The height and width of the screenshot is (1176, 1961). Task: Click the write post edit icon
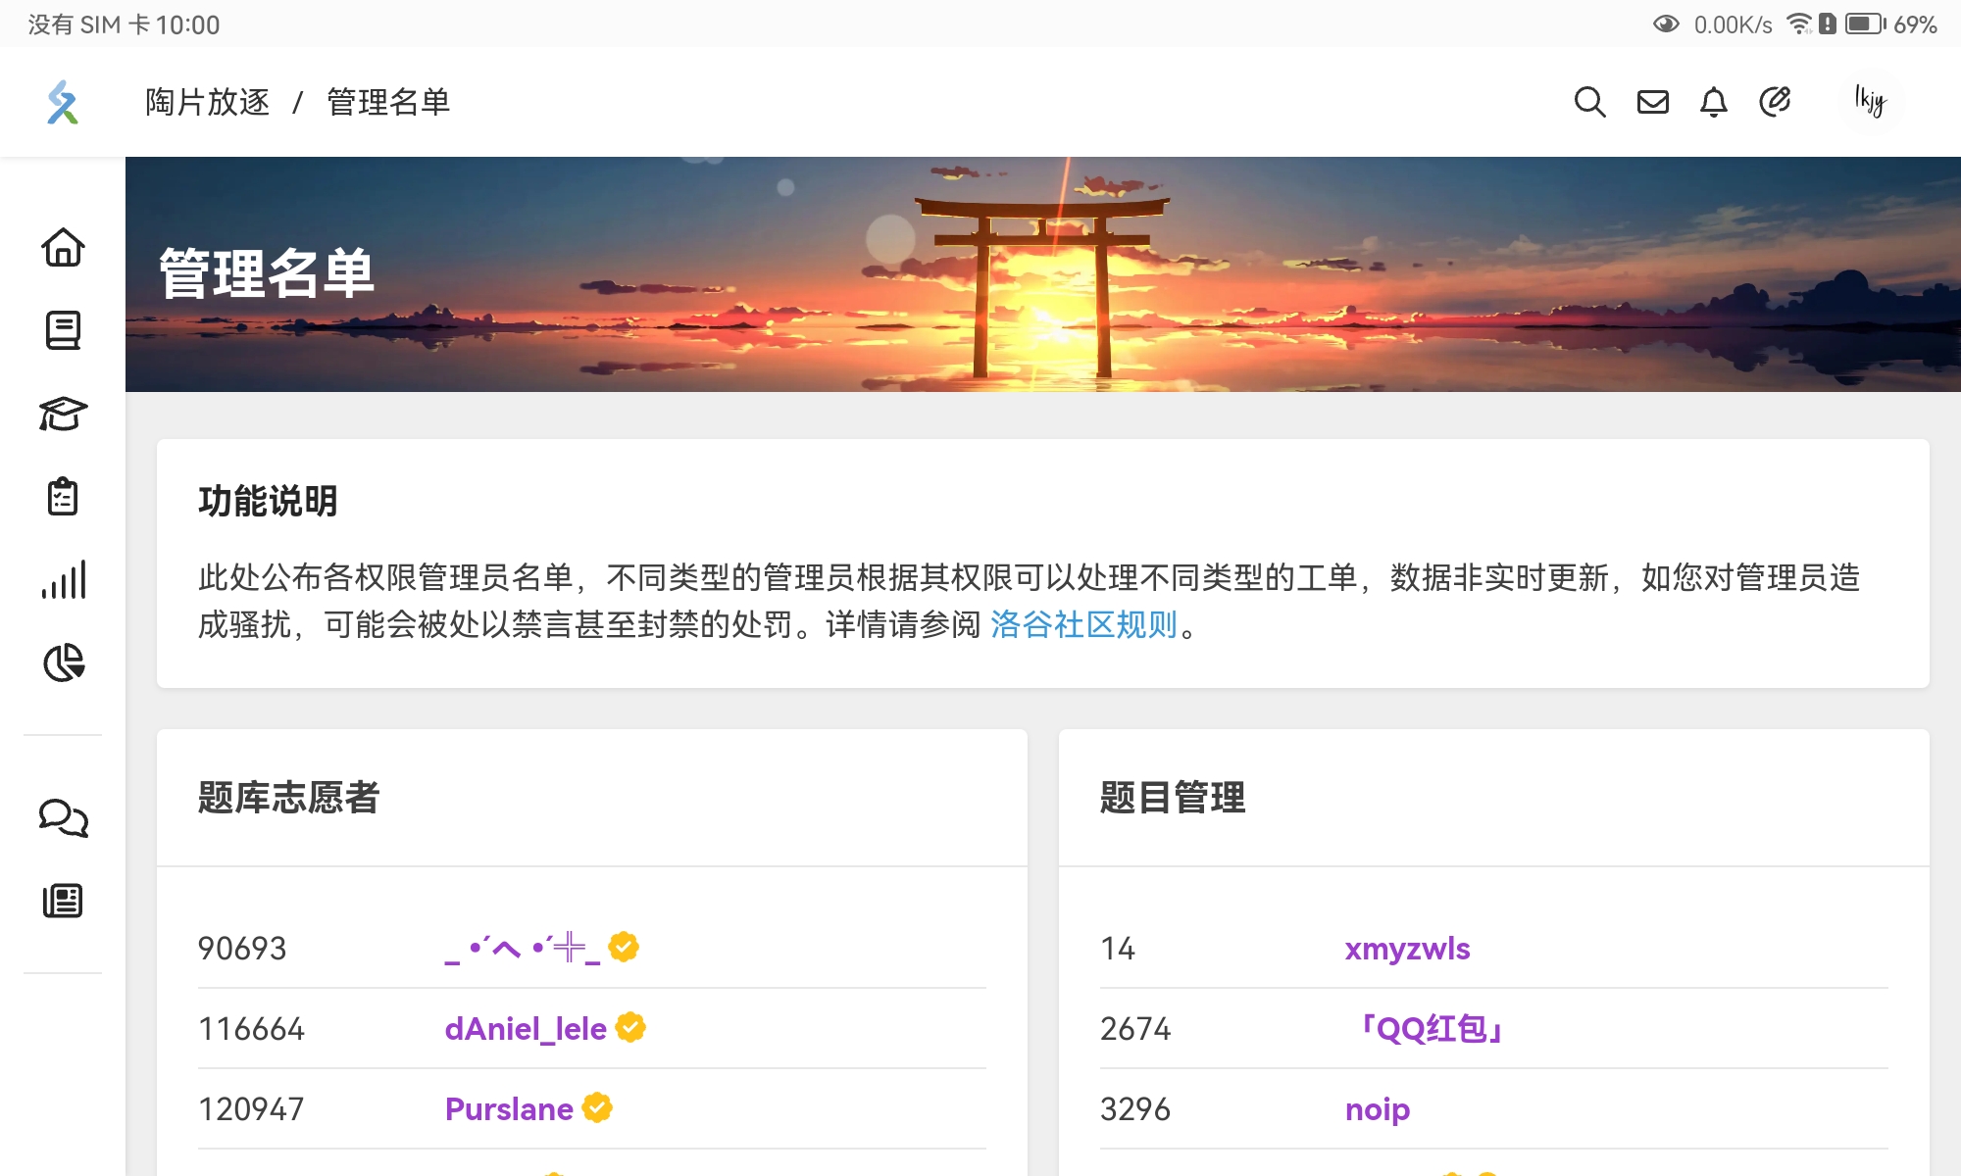(x=1775, y=102)
